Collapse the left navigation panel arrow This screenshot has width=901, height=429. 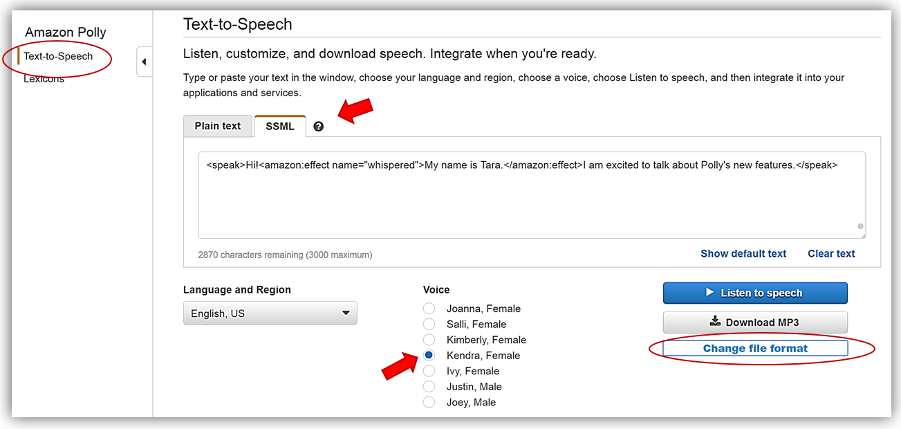point(144,62)
